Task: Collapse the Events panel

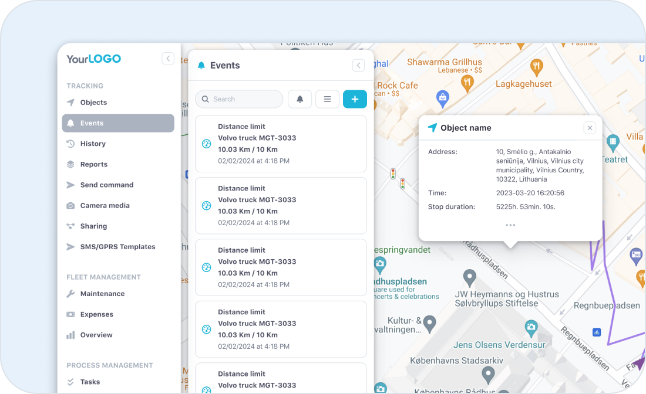Action: click(x=358, y=66)
